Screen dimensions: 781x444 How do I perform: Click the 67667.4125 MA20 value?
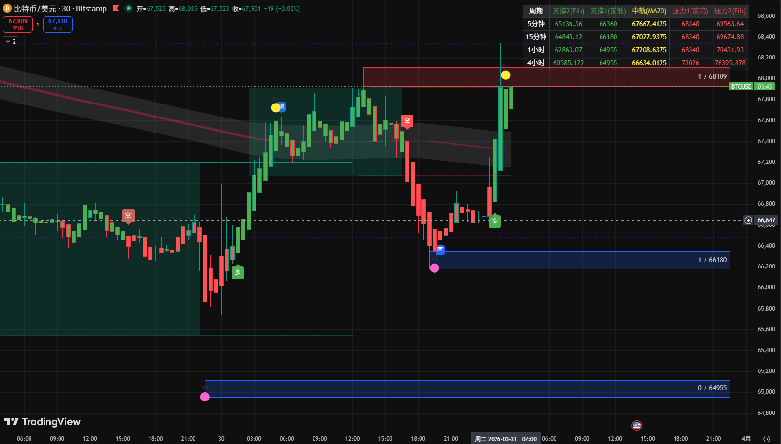[649, 24]
